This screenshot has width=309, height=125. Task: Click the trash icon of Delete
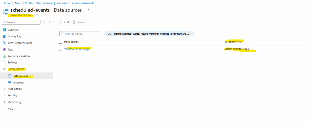(74, 22)
